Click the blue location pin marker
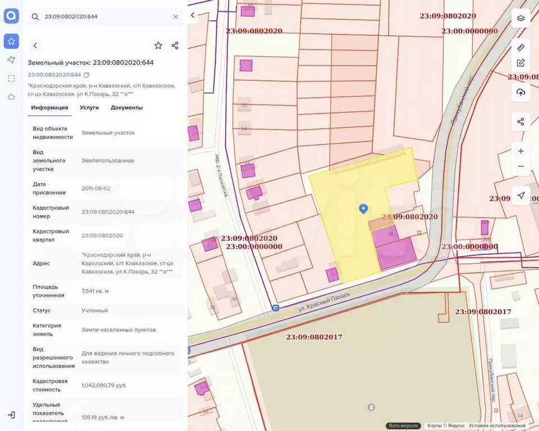The width and height of the screenshot is (539, 431). coord(363,209)
